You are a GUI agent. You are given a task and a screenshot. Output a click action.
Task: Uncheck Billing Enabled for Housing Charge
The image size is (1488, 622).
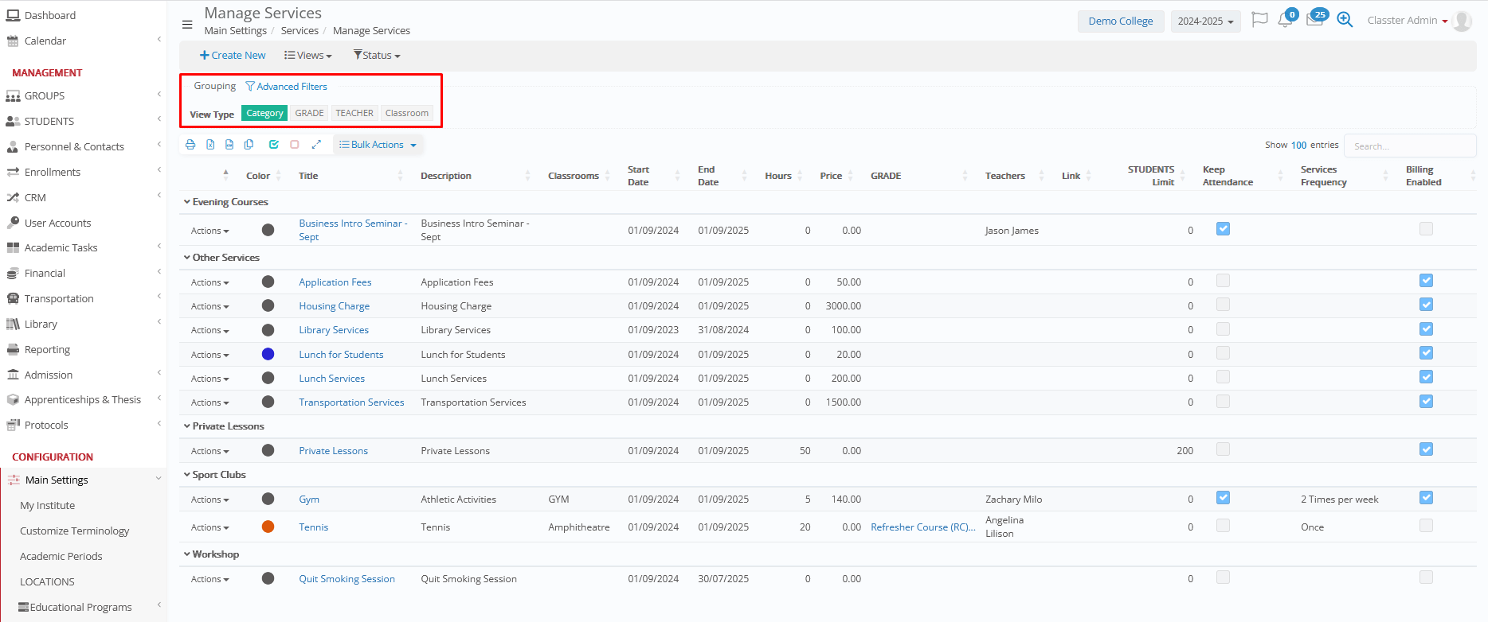tap(1426, 305)
